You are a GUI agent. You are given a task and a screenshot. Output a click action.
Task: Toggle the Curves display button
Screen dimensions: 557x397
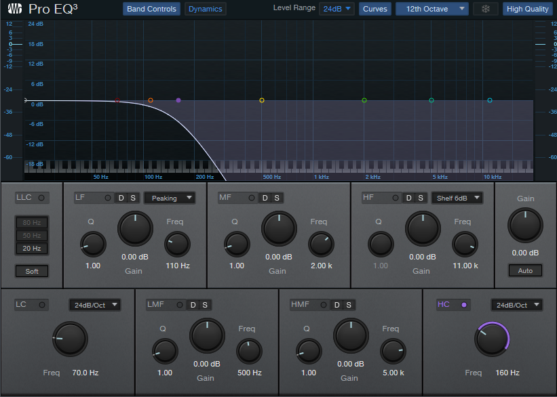coord(375,9)
